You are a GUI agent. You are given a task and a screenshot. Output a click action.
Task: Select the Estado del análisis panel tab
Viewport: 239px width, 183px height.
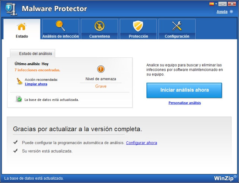pyautogui.click(x=32, y=54)
